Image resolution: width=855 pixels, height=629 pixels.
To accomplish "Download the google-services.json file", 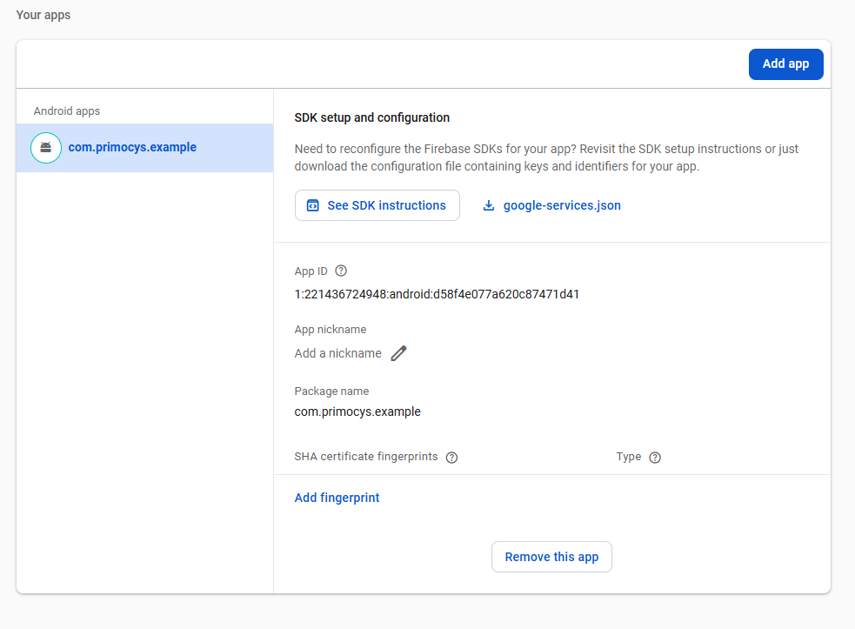I will pos(561,205).
